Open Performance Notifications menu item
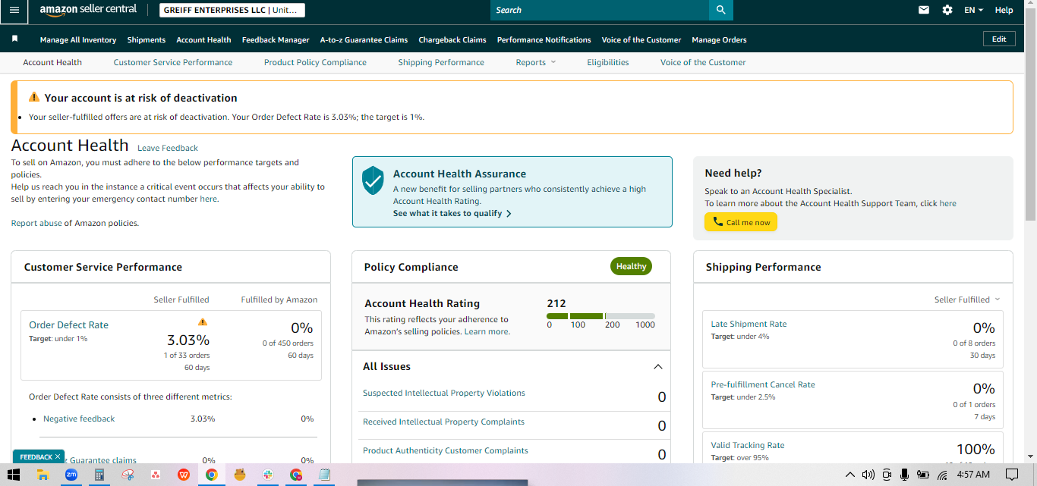Image resolution: width=1037 pixels, height=486 pixels. click(x=544, y=39)
